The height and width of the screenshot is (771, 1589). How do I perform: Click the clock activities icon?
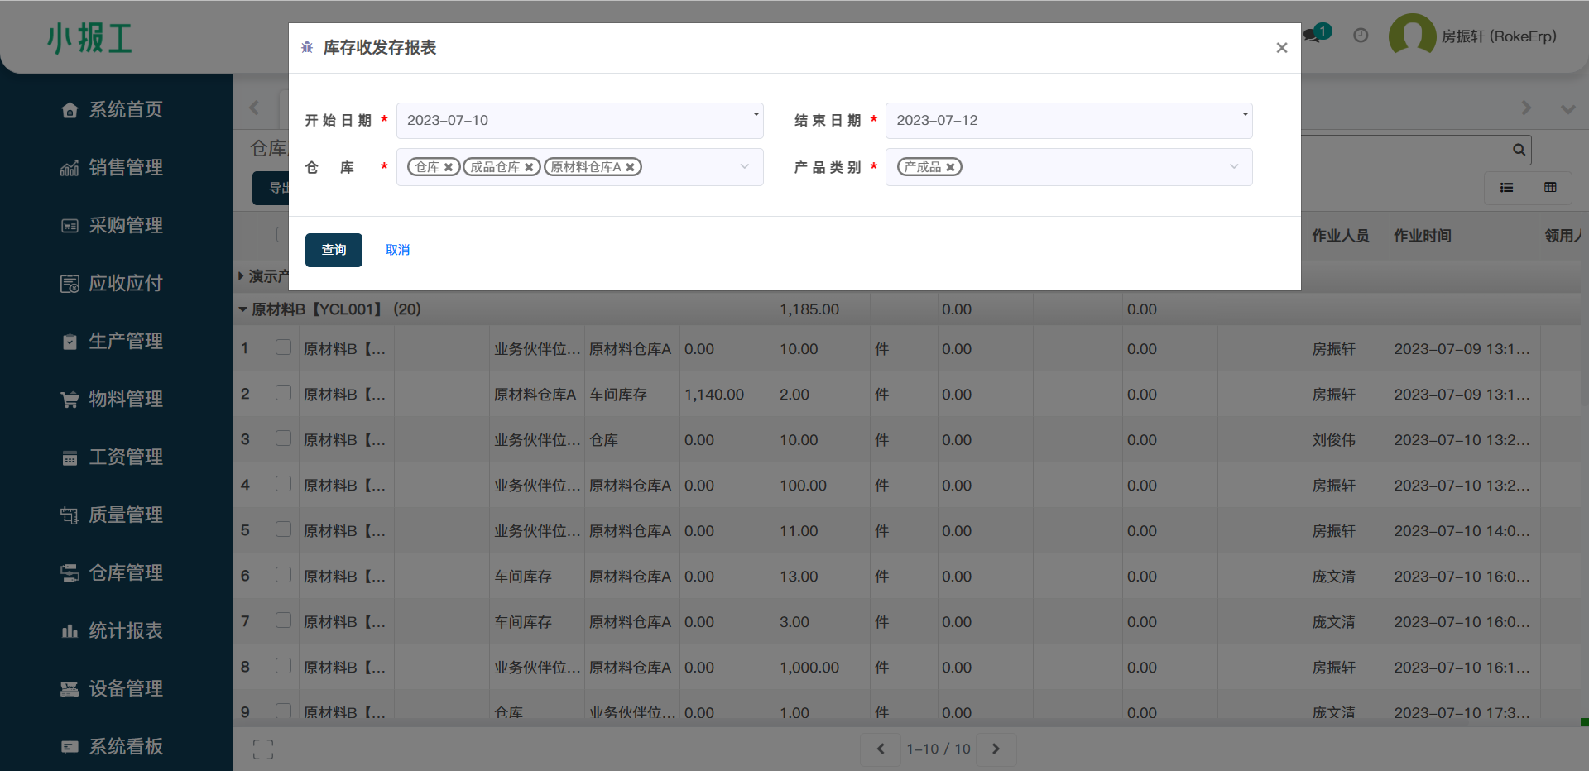1361,36
